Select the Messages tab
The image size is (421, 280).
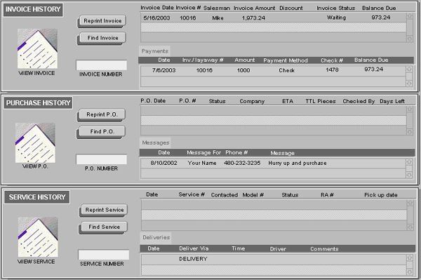[155, 142]
